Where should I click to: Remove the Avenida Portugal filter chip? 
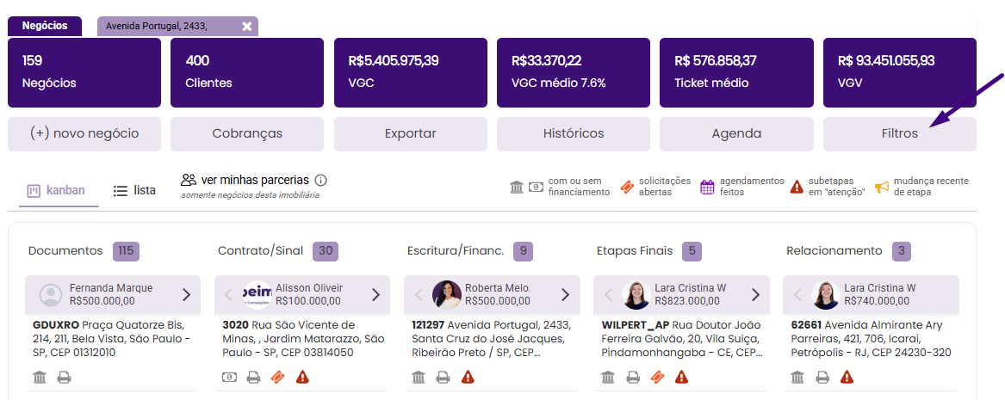click(247, 27)
